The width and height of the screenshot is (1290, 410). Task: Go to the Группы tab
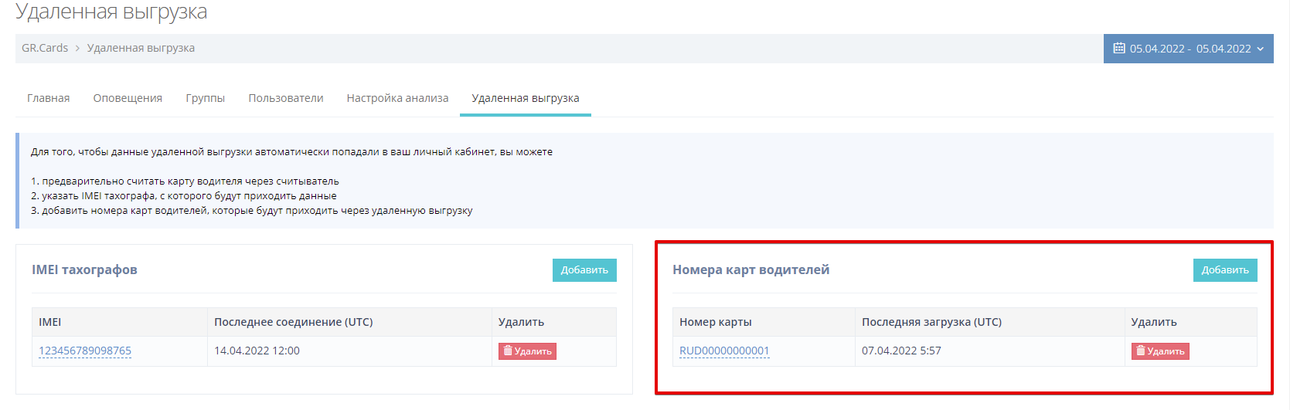pos(205,98)
